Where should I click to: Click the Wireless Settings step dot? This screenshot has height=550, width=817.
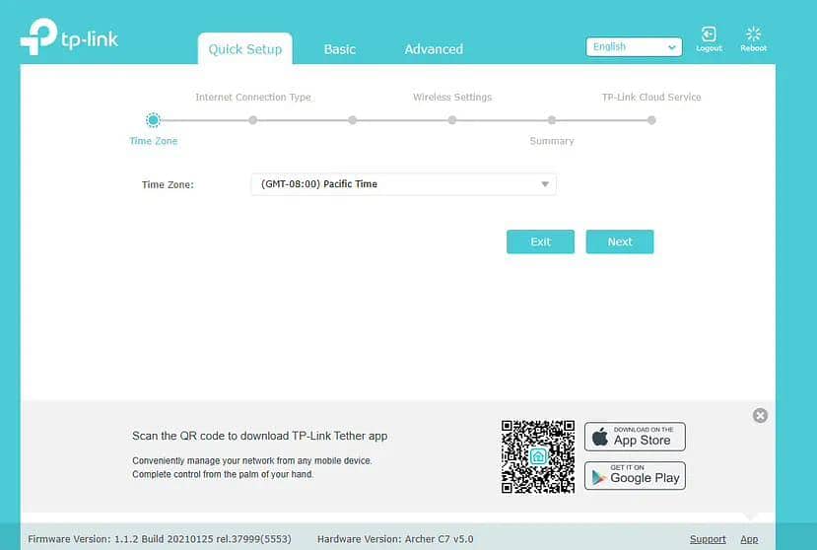coord(452,120)
